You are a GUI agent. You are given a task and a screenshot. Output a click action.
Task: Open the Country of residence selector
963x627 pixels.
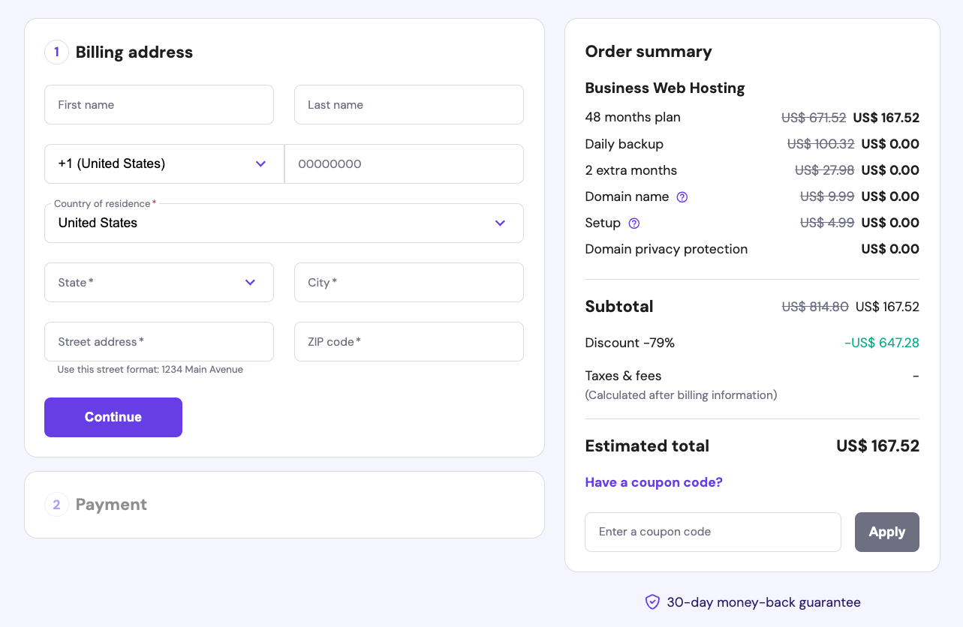pyautogui.click(x=284, y=223)
